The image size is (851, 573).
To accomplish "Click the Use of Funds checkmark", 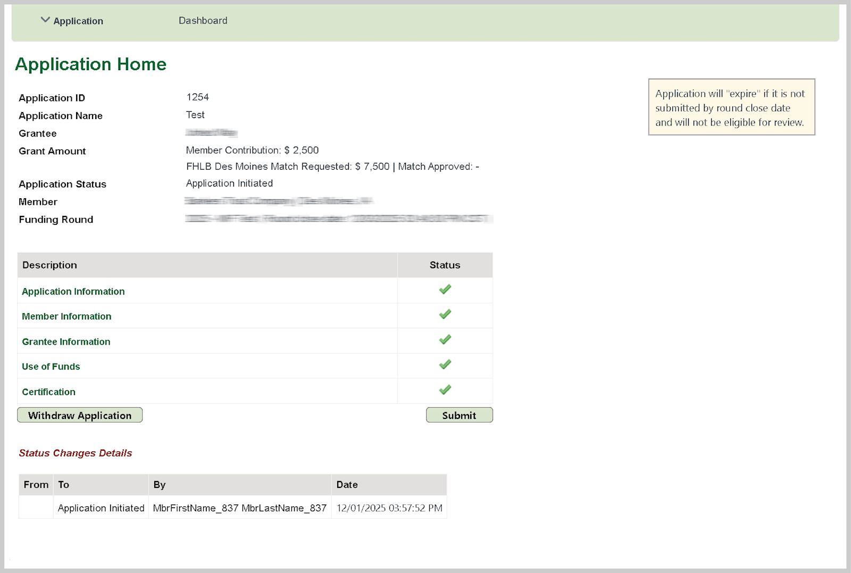I will click(x=445, y=365).
